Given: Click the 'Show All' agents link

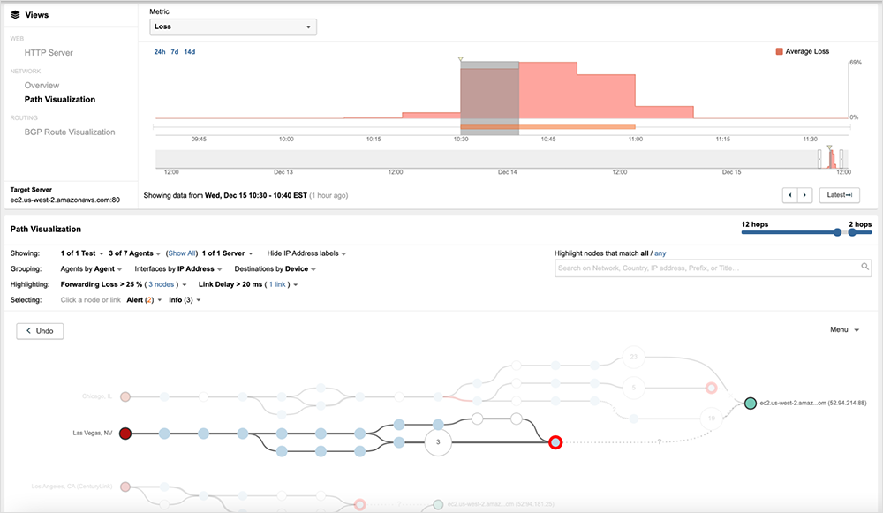Looking at the screenshot, I should 184,253.
